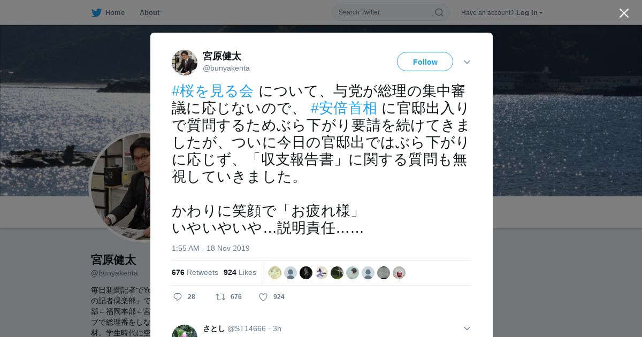Open 宮原健太 profile picture in tweet header
The image size is (642, 337).
tap(185, 63)
